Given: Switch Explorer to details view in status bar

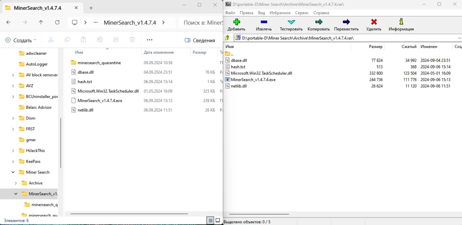Looking at the screenshot, I should coord(210,220).
